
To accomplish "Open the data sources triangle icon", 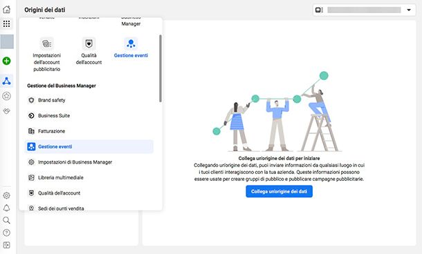I will point(6,81).
